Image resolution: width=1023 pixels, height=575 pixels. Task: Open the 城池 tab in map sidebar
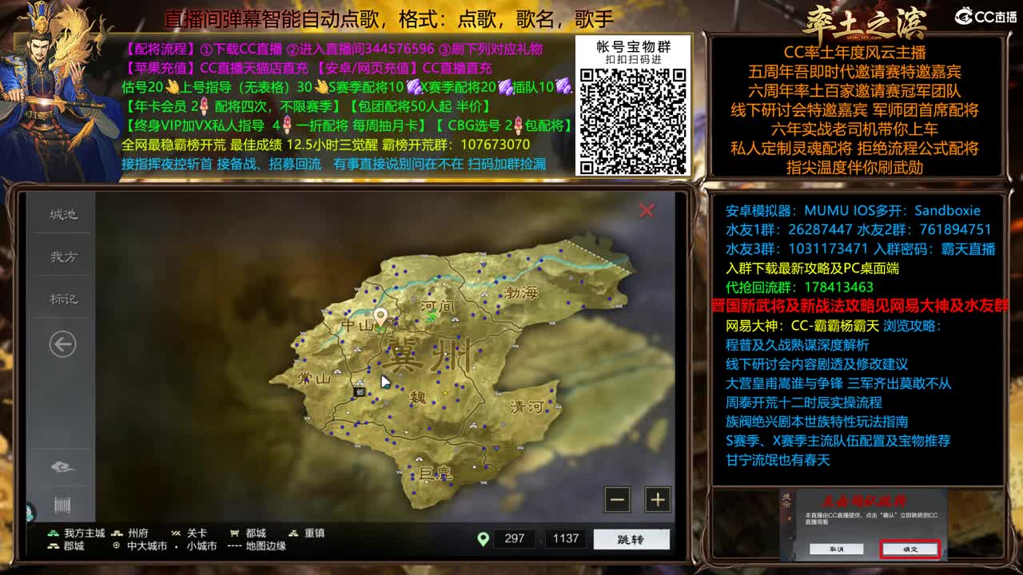63,214
